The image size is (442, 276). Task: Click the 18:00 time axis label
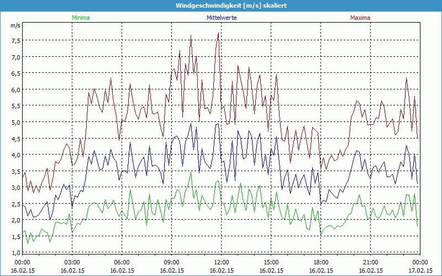[320, 262]
